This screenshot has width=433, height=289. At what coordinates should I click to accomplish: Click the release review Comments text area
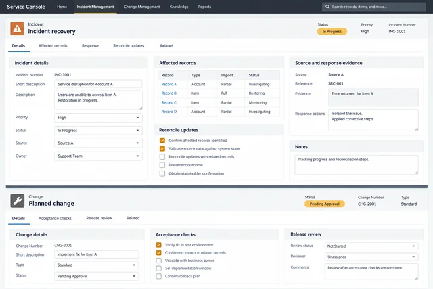[x=371, y=272]
